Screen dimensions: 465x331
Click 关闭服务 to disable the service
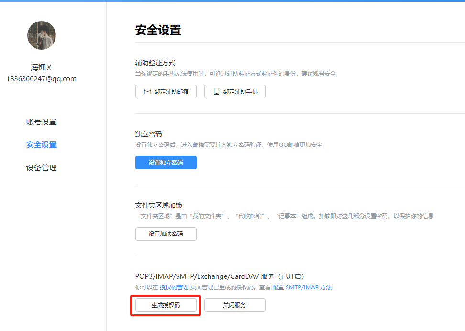coord(234,305)
